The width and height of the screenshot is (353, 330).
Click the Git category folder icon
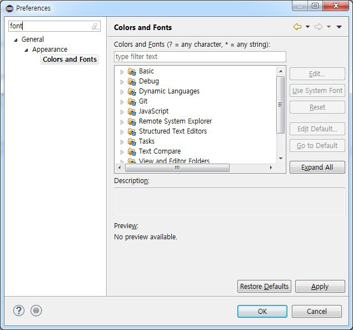coord(132,102)
